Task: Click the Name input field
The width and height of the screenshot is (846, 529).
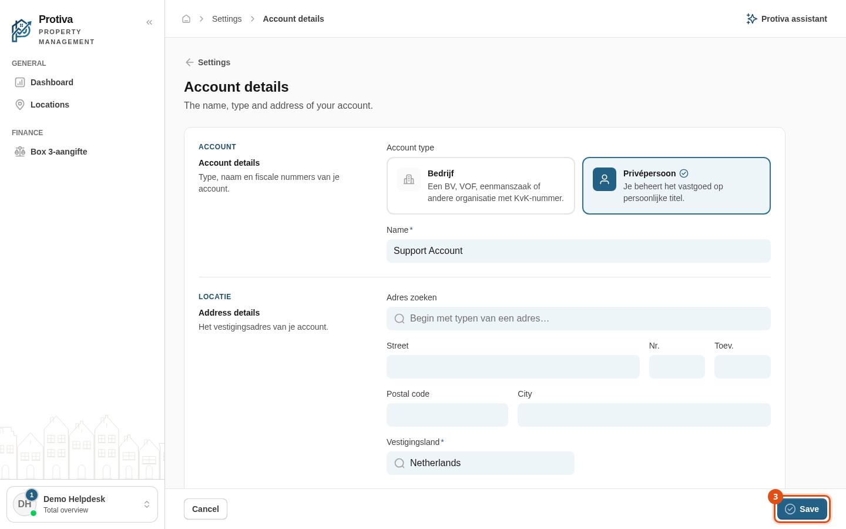Action: click(x=579, y=251)
